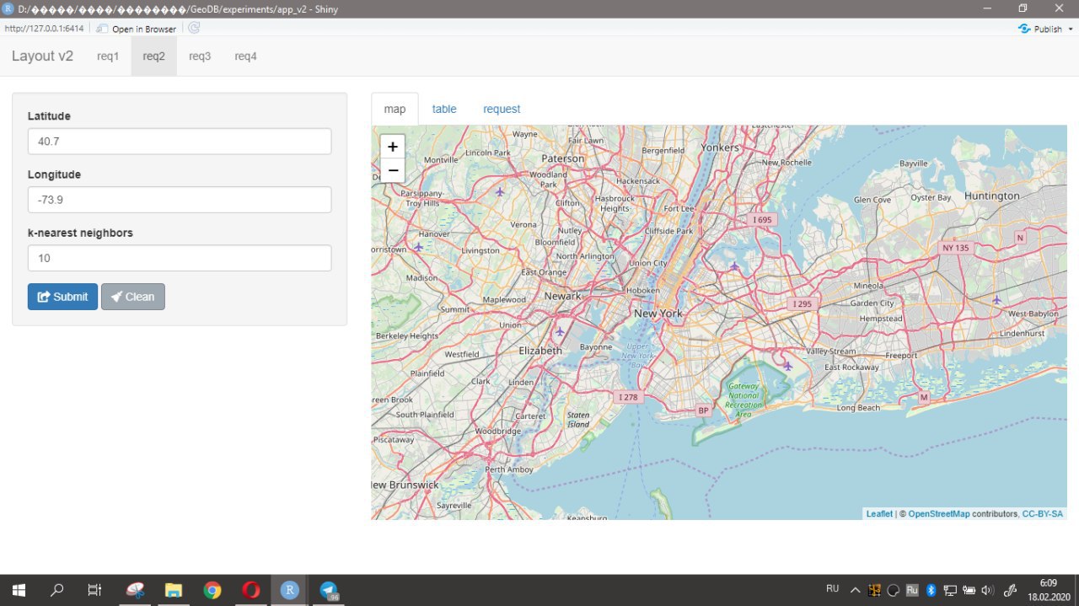Open the volume speaker tray icon

pyautogui.click(x=987, y=590)
